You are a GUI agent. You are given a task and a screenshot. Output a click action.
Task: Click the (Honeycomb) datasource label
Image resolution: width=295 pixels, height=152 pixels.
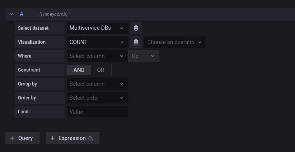[53, 14]
